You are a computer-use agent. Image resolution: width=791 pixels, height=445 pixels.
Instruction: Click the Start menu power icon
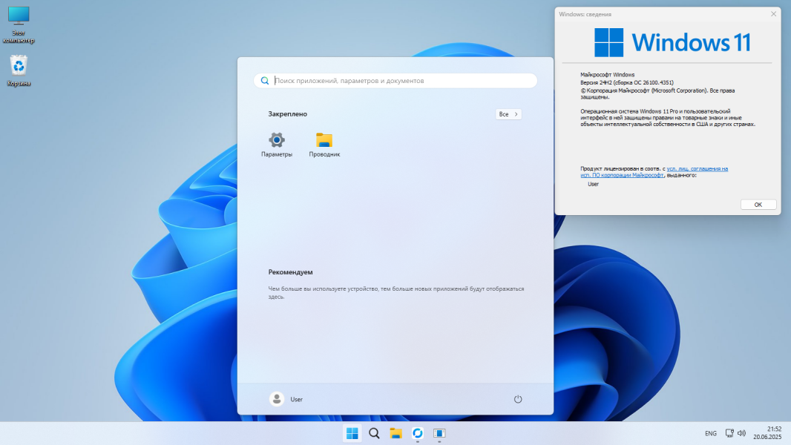click(518, 399)
